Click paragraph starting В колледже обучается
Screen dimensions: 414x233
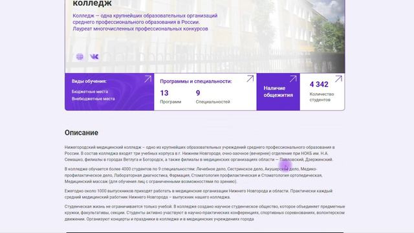[x=193, y=175]
